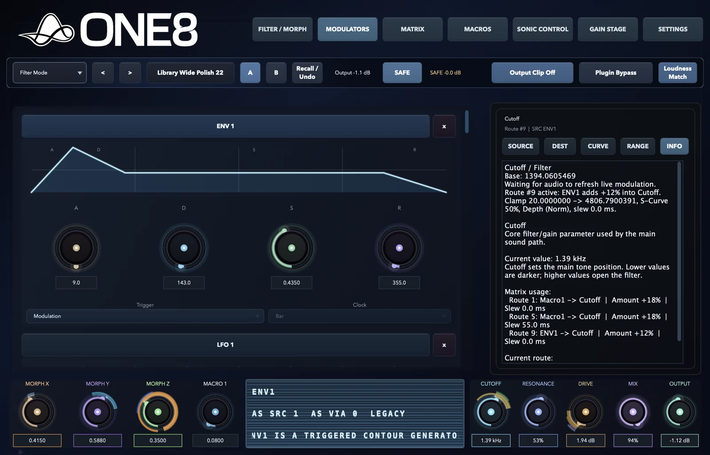This screenshot has height=455, width=710.
Task: Go to next preset arrow
Action: click(x=130, y=73)
